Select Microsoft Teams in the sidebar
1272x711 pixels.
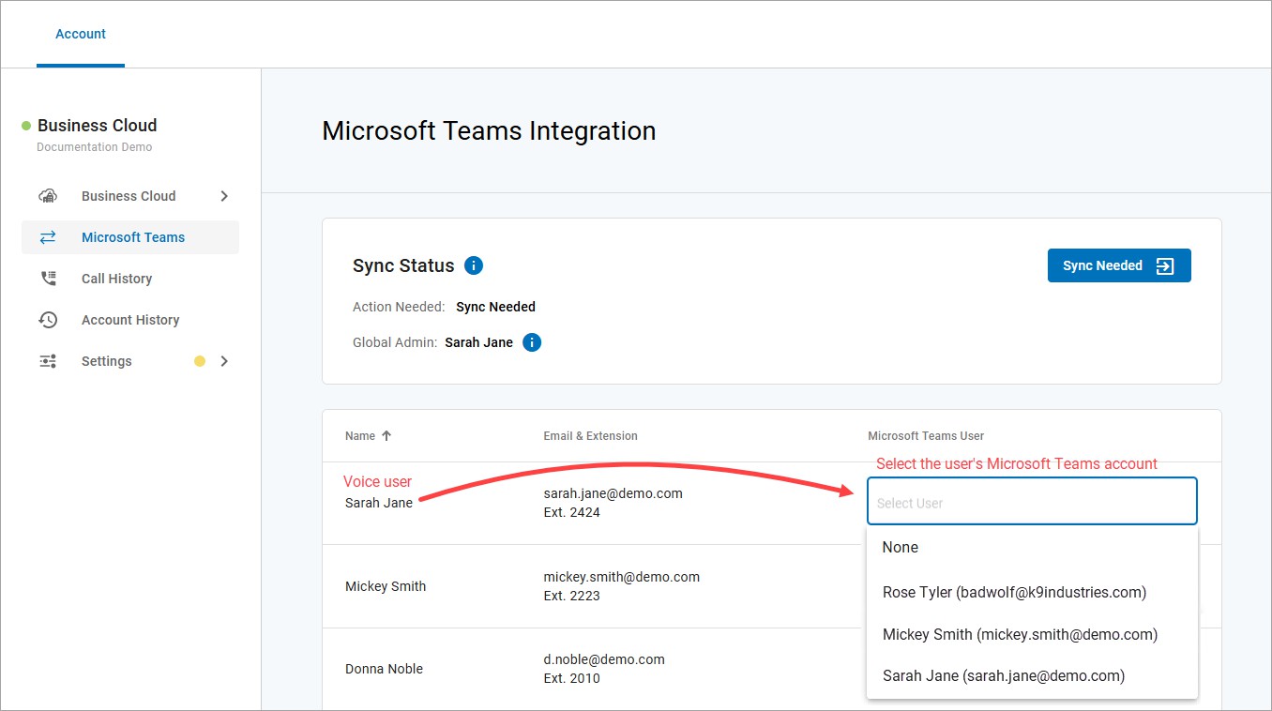tap(130, 237)
